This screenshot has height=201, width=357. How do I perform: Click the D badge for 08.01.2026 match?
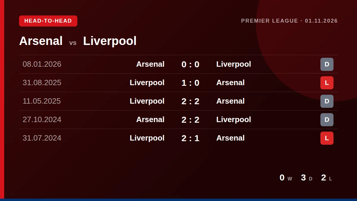coord(327,64)
